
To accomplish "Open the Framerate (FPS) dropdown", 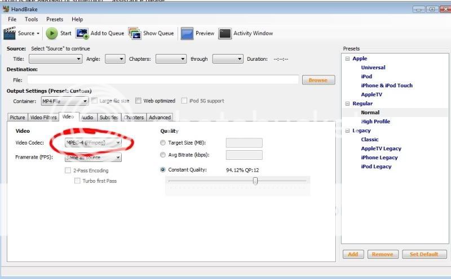I will click(x=93, y=157).
